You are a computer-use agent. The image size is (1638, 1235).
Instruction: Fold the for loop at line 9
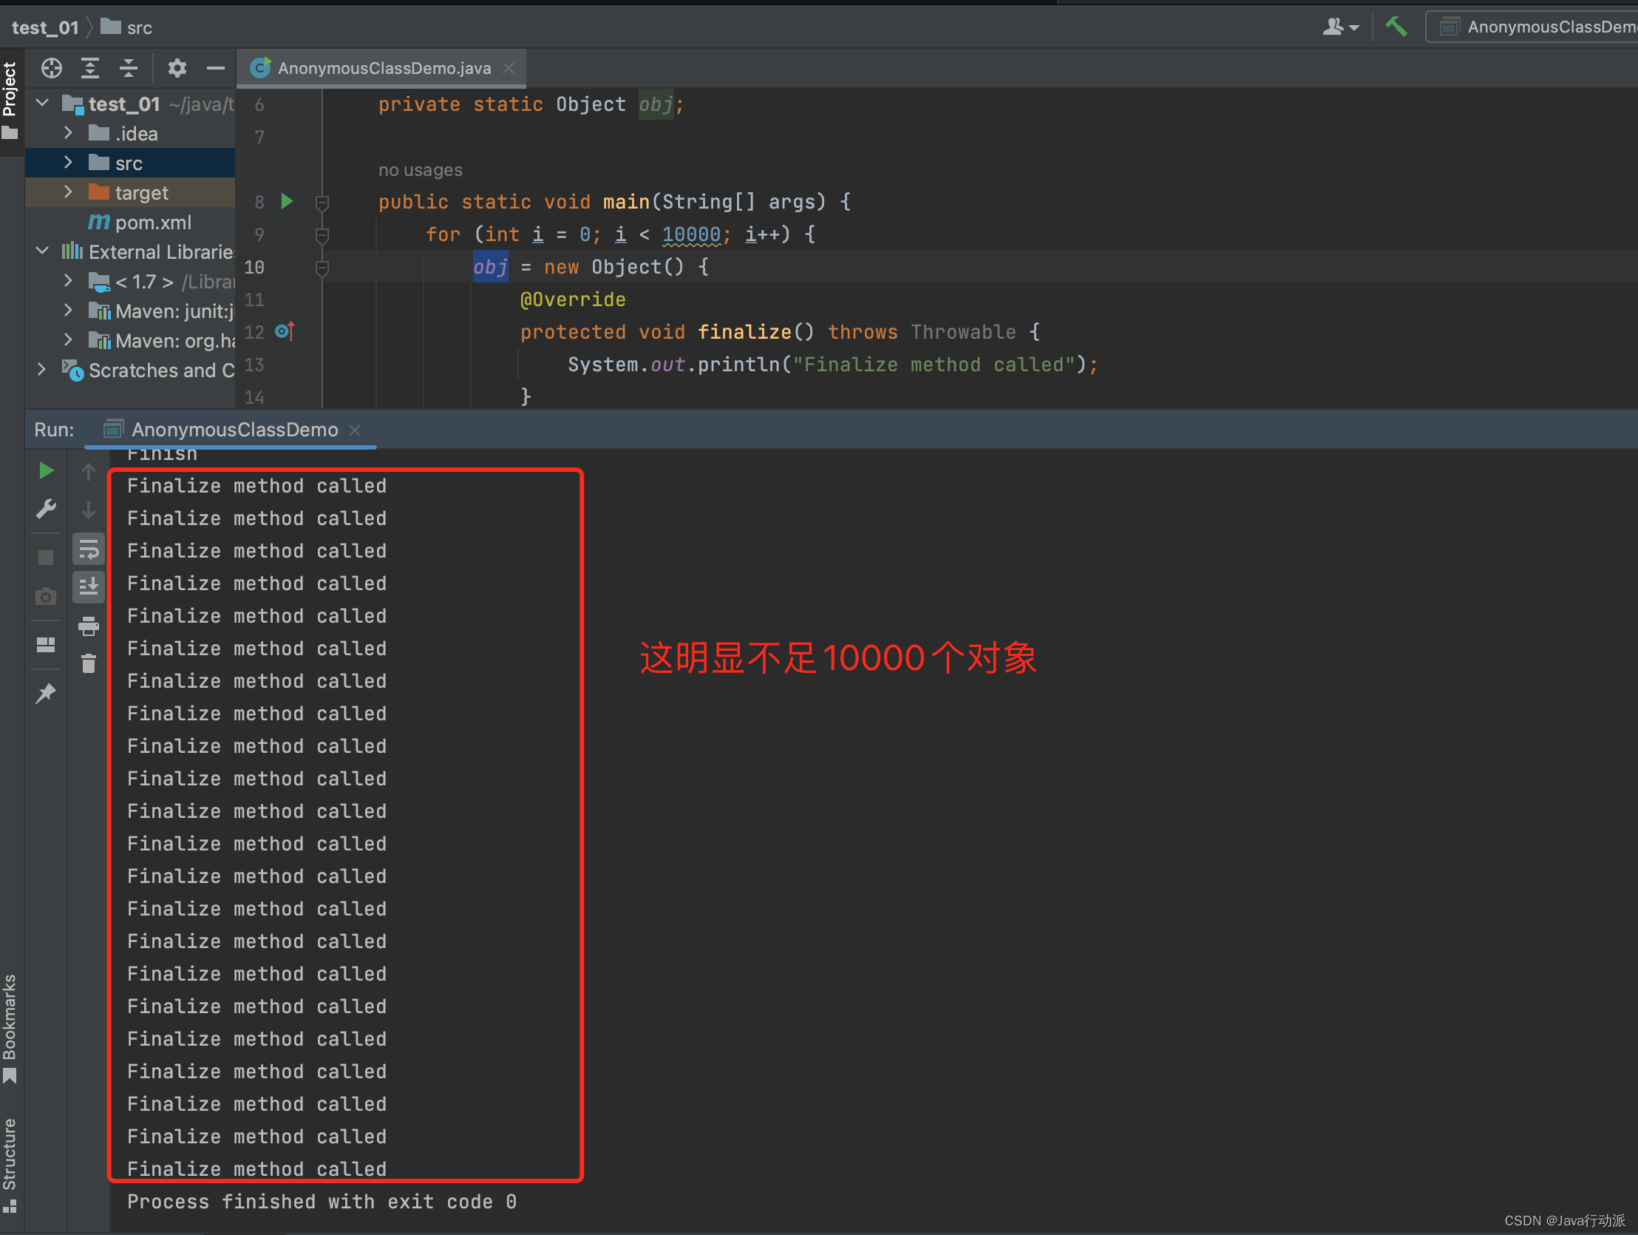pos(322,235)
